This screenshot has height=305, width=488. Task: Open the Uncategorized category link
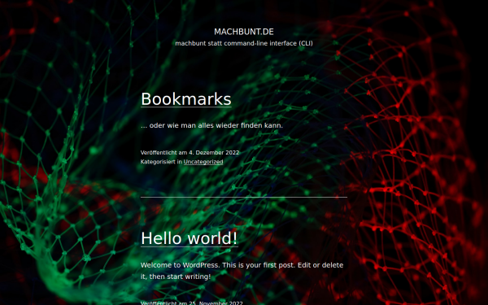(x=203, y=162)
